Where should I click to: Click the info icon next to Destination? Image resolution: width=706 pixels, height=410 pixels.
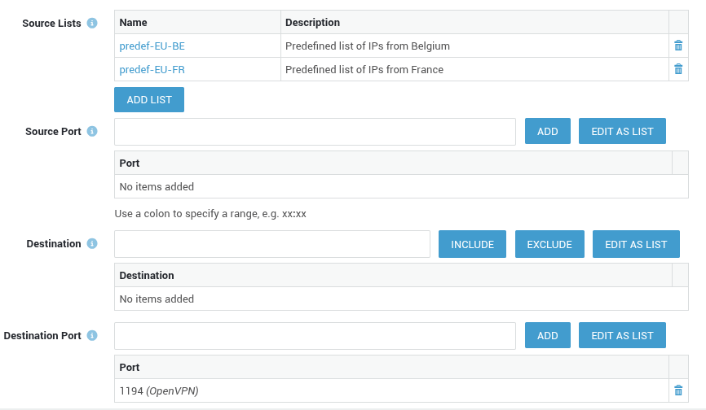tap(92, 243)
